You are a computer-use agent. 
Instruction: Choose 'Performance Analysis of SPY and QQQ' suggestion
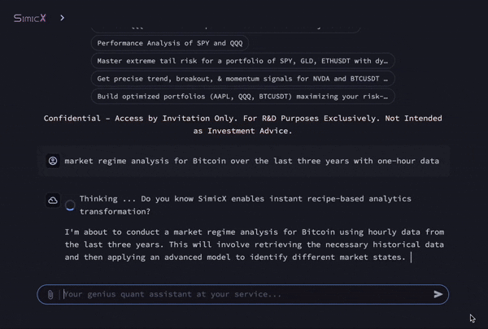pyautogui.click(x=170, y=43)
